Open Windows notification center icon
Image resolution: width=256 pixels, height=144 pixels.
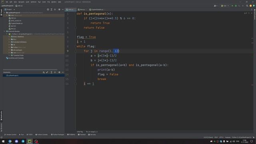(252, 141)
